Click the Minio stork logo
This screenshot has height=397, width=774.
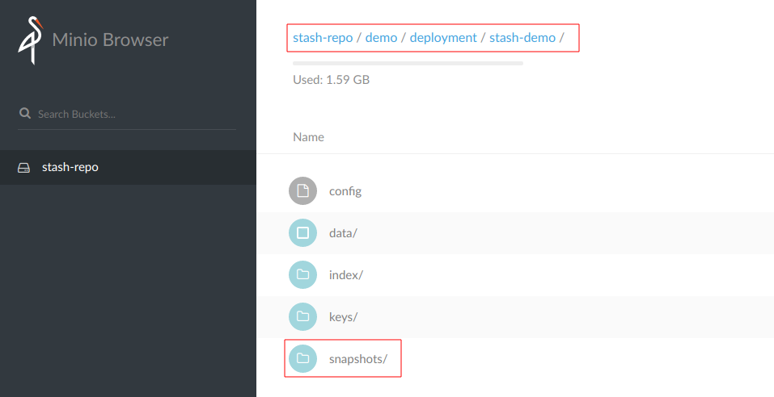pos(31,40)
